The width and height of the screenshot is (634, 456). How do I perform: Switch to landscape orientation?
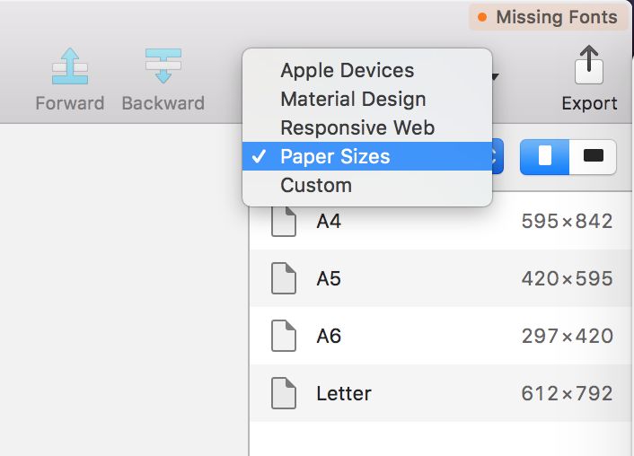click(x=593, y=156)
